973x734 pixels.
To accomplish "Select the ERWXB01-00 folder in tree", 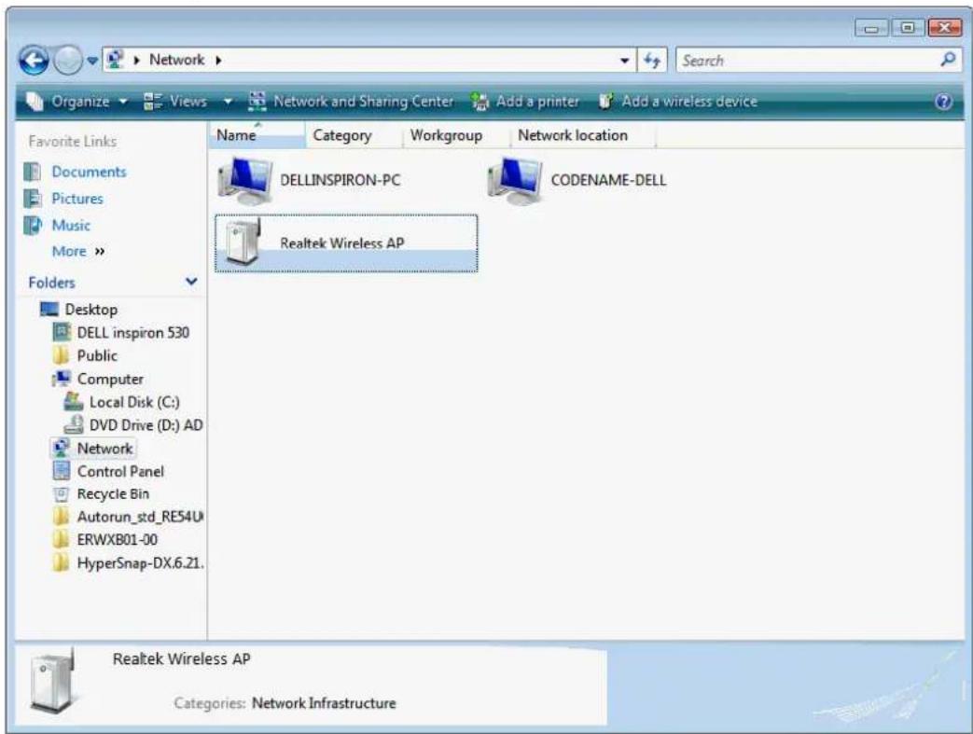I will point(117,540).
